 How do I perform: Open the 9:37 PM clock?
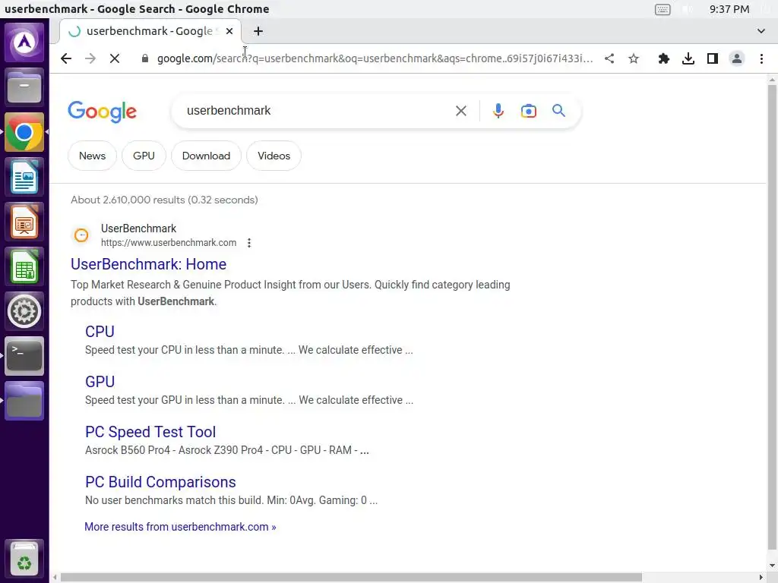[729, 9]
